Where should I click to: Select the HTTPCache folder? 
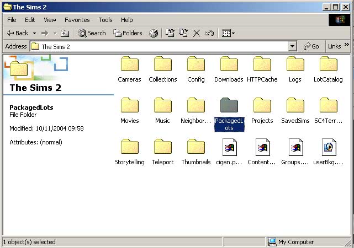click(x=262, y=69)
